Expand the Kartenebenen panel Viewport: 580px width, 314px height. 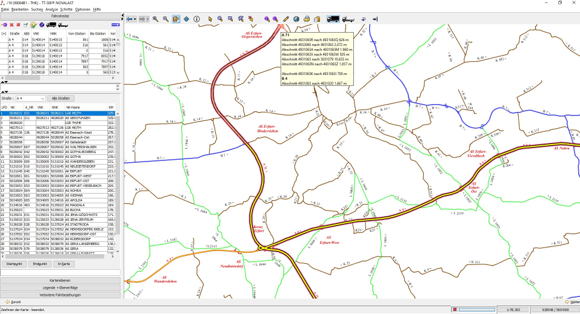pos(61,280)
